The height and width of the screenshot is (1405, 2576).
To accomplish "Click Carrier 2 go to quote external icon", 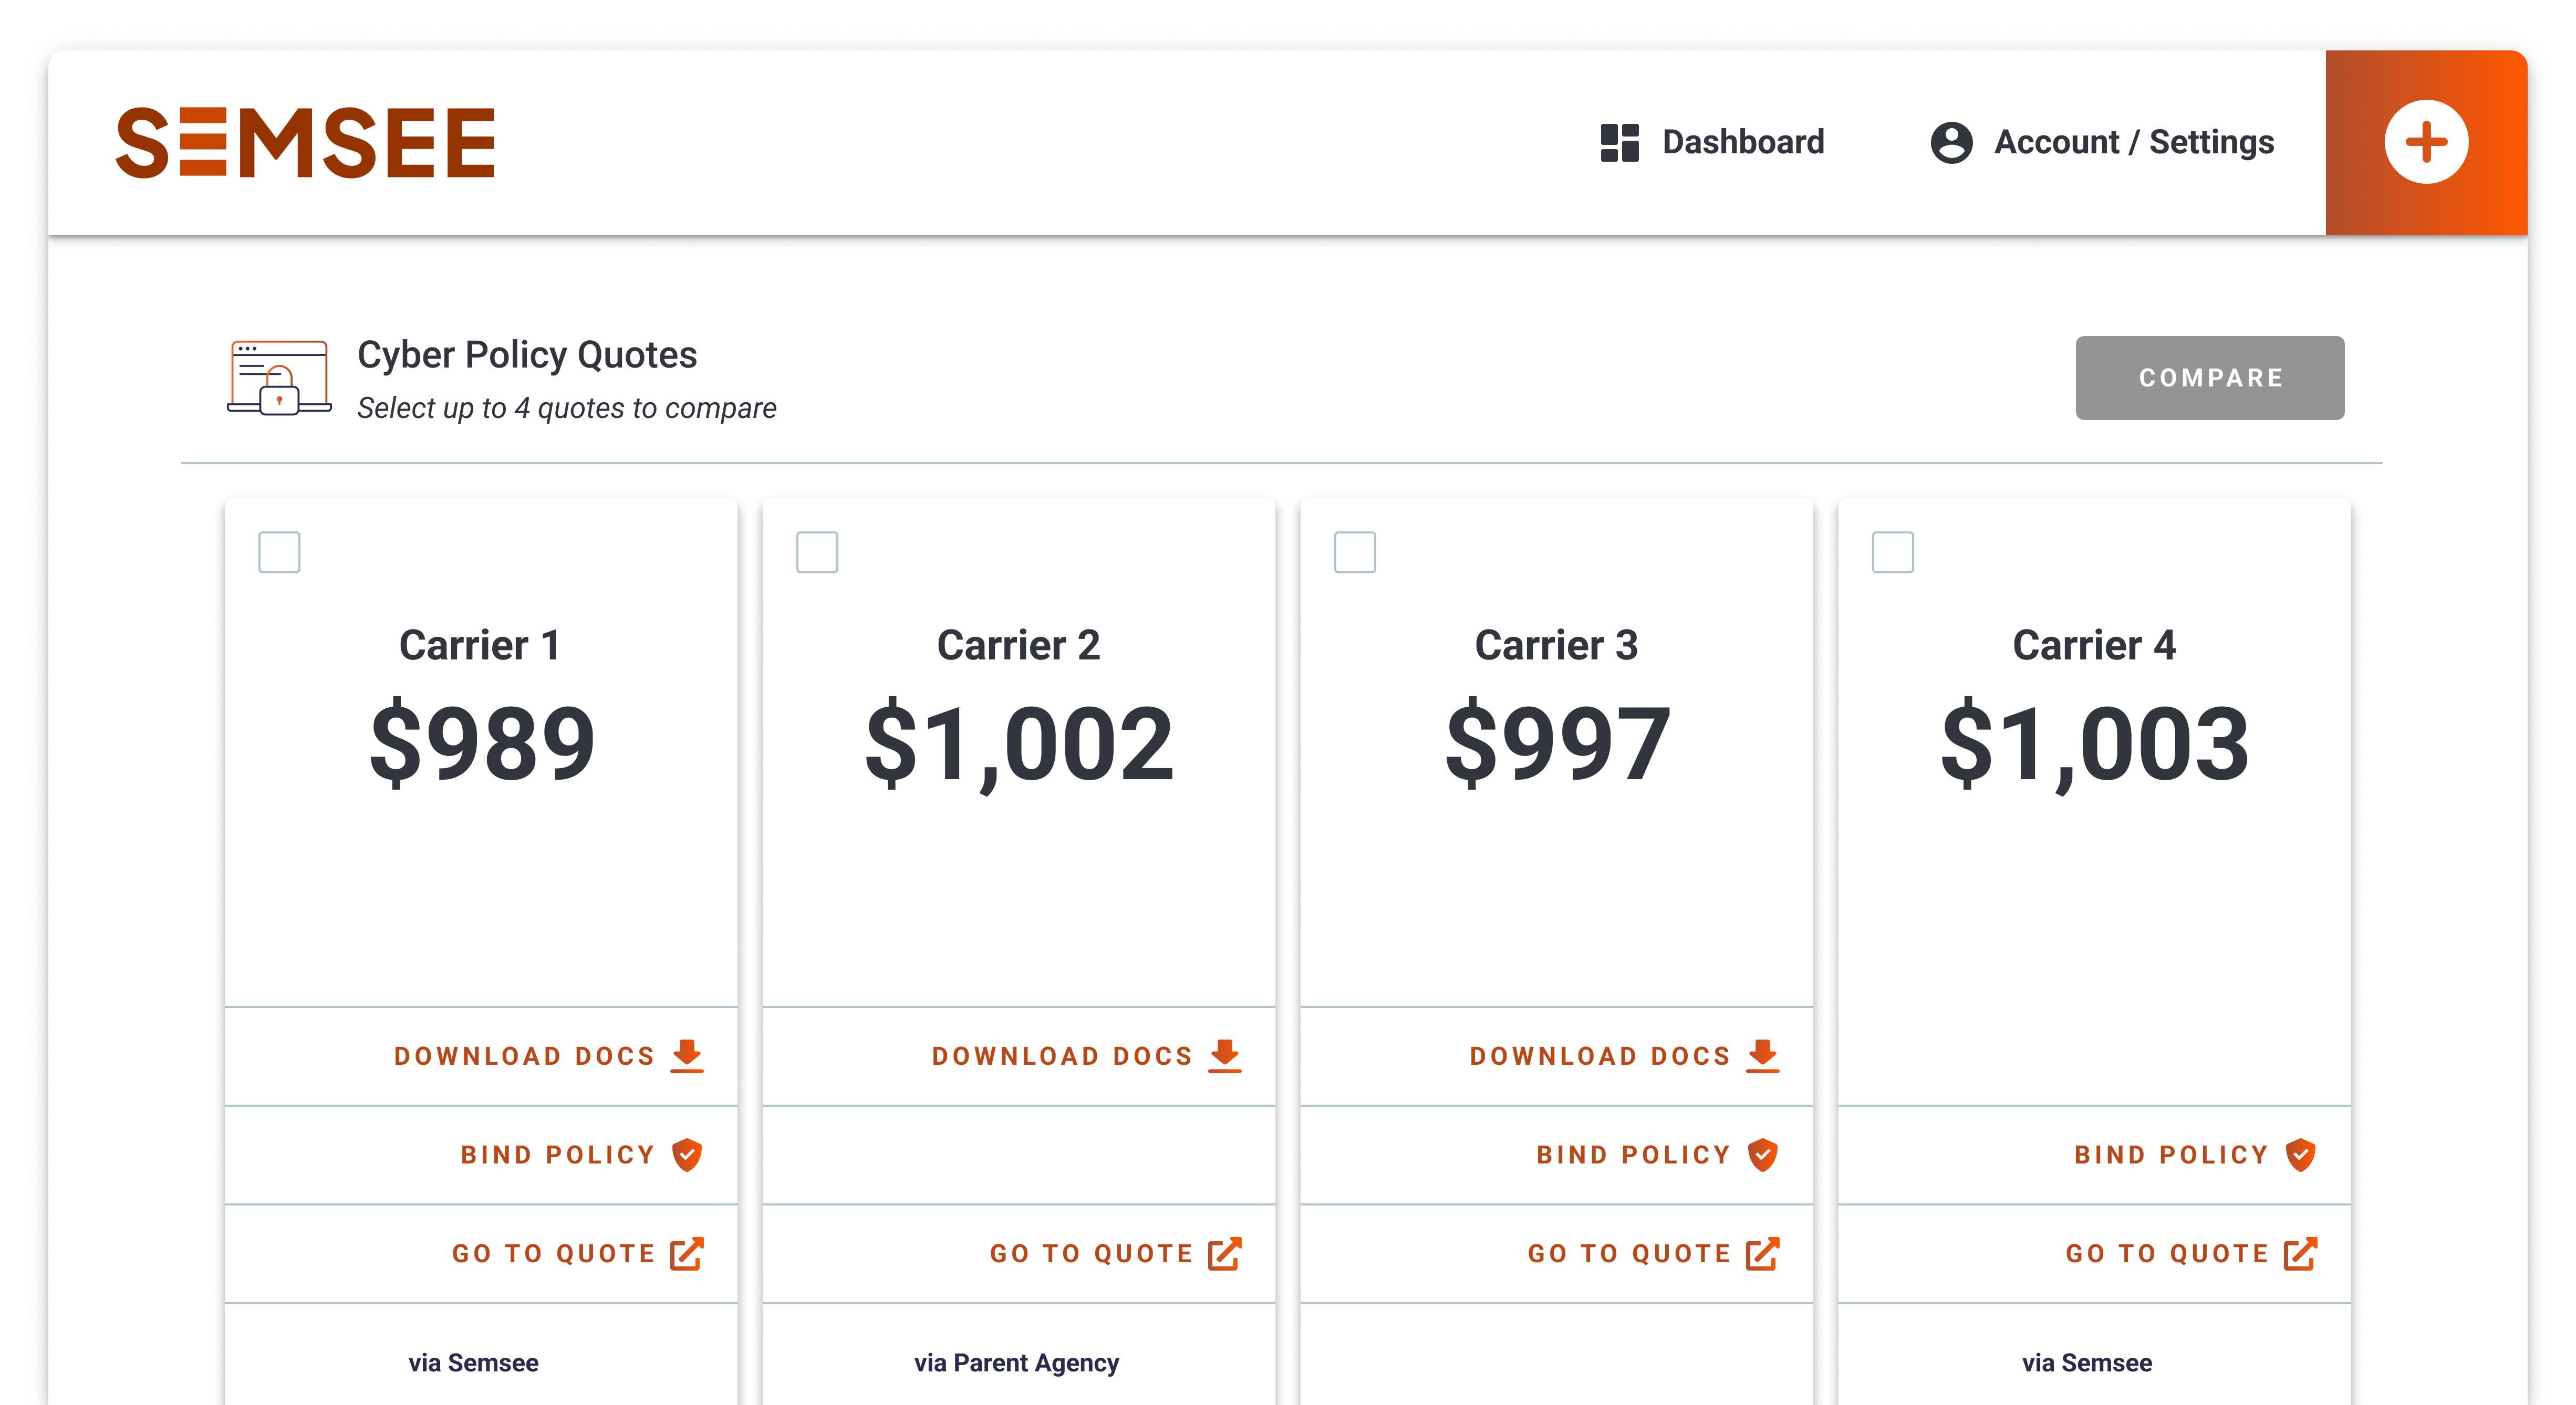I will tap(1224, 1253).
